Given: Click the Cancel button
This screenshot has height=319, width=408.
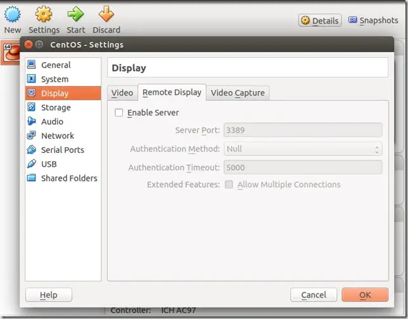Looking at the screenshot, I should click(x=314, y=295).
